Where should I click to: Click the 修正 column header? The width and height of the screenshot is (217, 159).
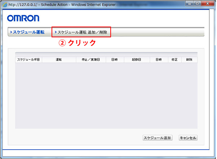coord(175,60)
